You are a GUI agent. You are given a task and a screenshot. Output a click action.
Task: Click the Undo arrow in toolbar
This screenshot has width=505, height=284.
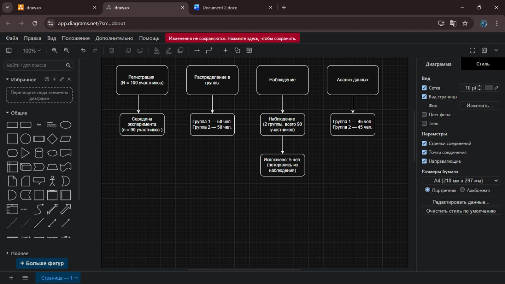[x=83, y=51]
